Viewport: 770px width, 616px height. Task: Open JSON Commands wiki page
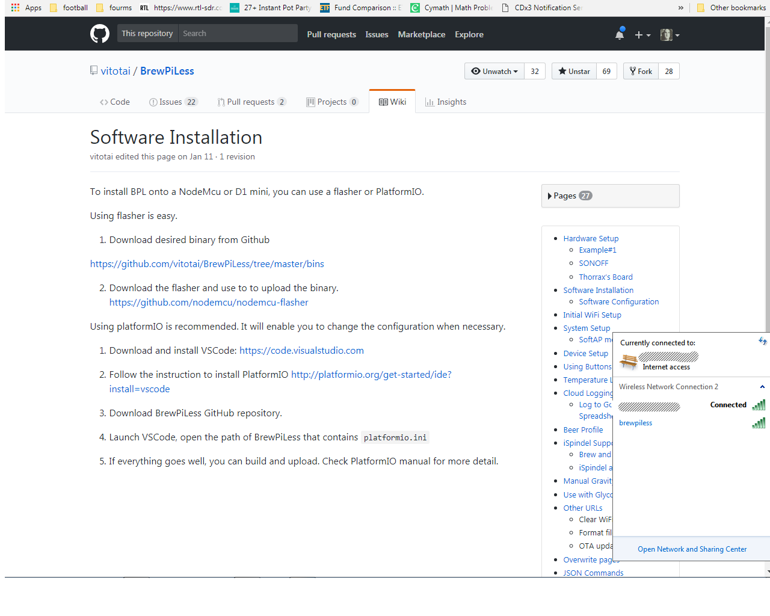click(x=593, y=573)
